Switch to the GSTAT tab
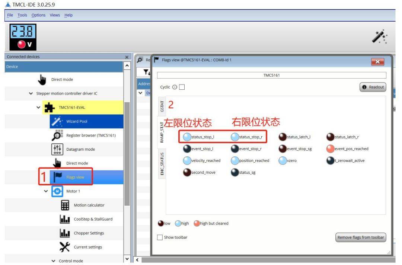402x265 pixels. [162, 106]
